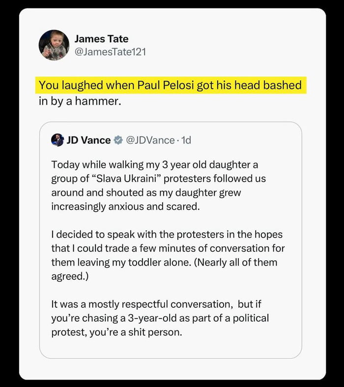344x387 pixels.
Task: Click the @JamesTate121 handle
Action: [x=110, y=51]
